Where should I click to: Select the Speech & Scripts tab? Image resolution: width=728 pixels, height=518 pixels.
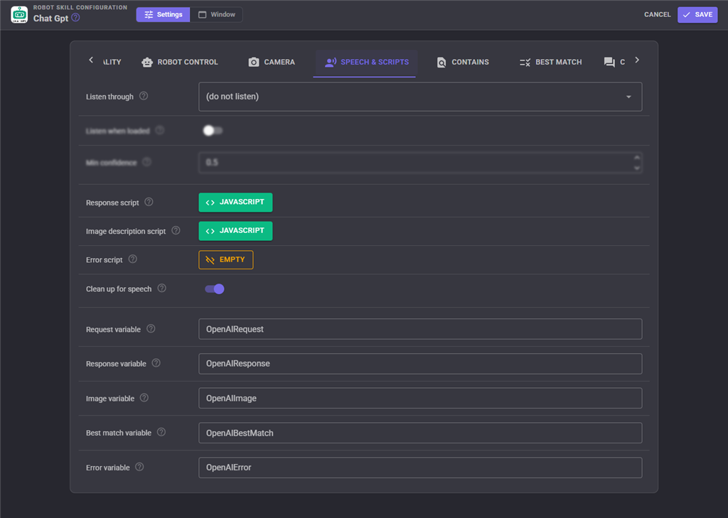pos(366,63)
